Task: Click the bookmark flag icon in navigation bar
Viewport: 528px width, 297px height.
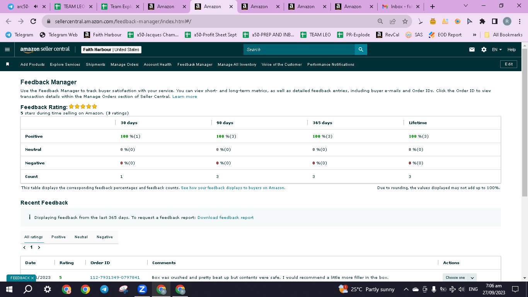Action: [7, 64]
